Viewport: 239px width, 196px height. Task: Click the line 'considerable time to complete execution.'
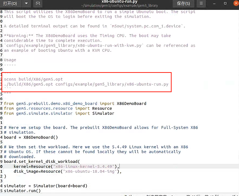[x=53, y=40]
